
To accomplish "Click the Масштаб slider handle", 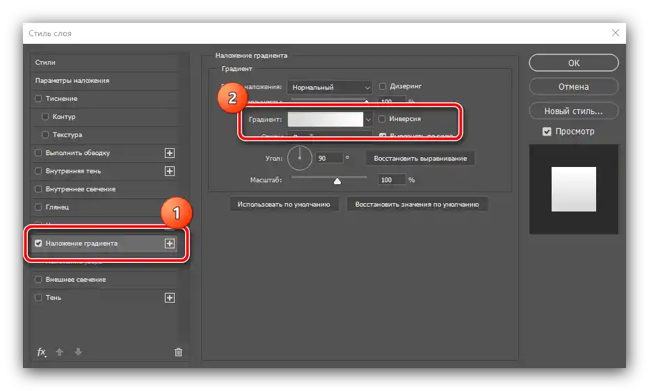I will (337, 181).
